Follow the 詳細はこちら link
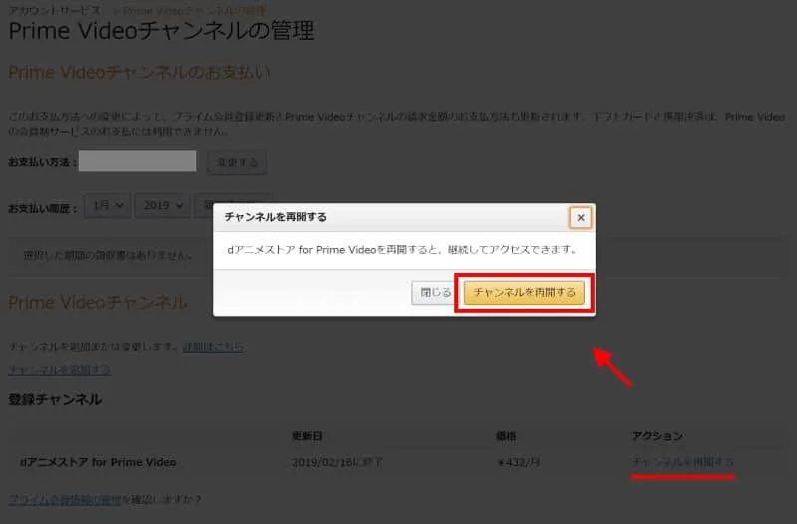The width and height of the screenshot is (797, 524). [212, 347]
